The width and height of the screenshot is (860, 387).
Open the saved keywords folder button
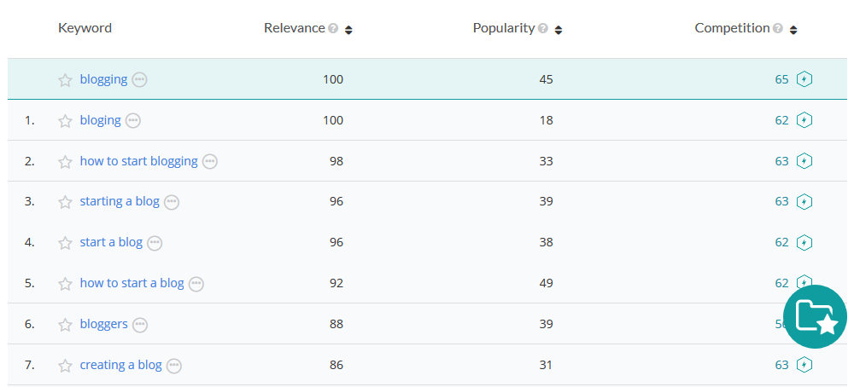pos(815,316)
